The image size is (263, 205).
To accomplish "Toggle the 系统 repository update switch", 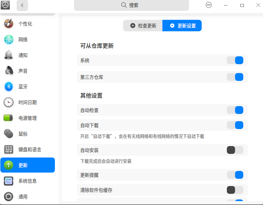I will pyautogui.click(x=235, y=60).
